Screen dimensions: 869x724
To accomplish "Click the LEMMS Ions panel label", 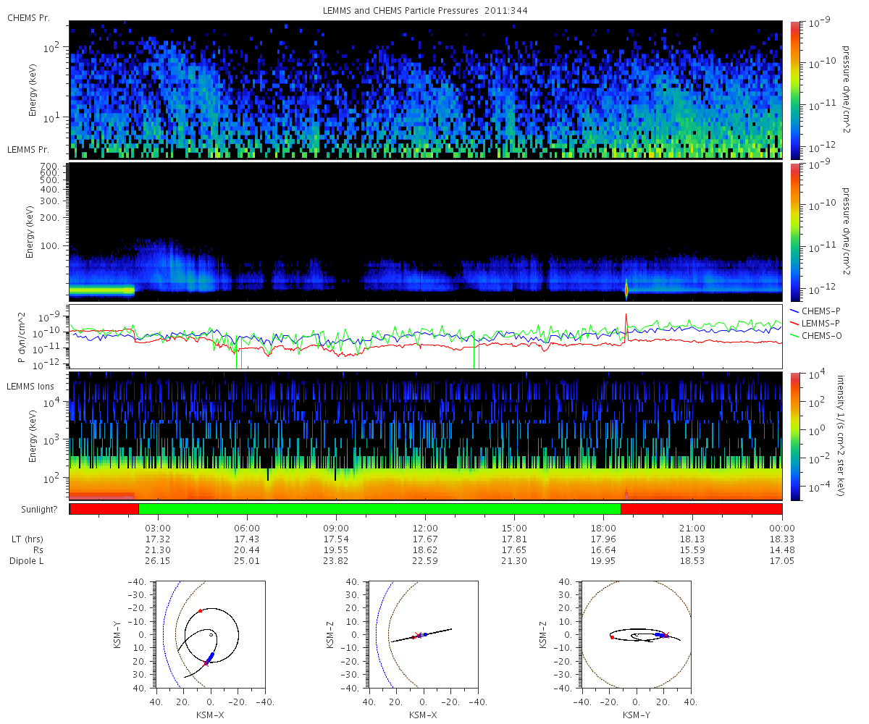I will click(30, 387).
